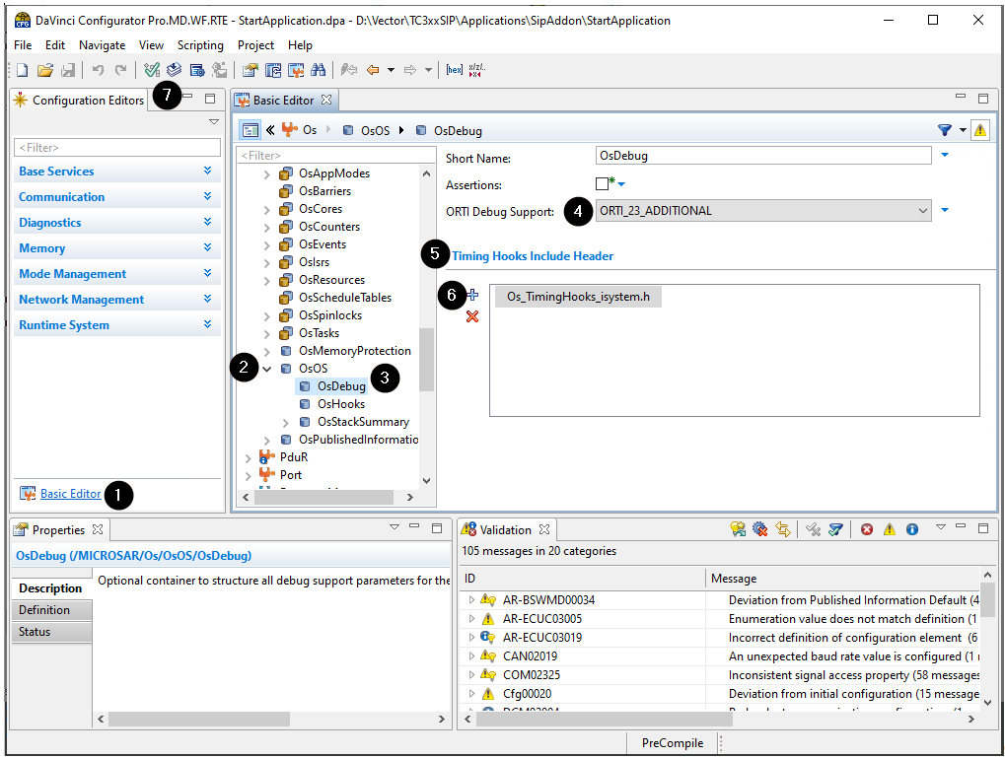Click the red error filter icon in Validation
Viewport: 1005px width, 758px height.
point(867,529)
